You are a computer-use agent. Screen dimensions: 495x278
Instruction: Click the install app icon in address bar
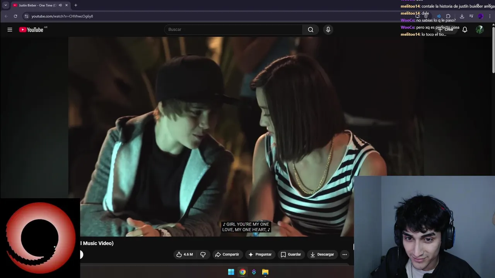click(418, 16)
